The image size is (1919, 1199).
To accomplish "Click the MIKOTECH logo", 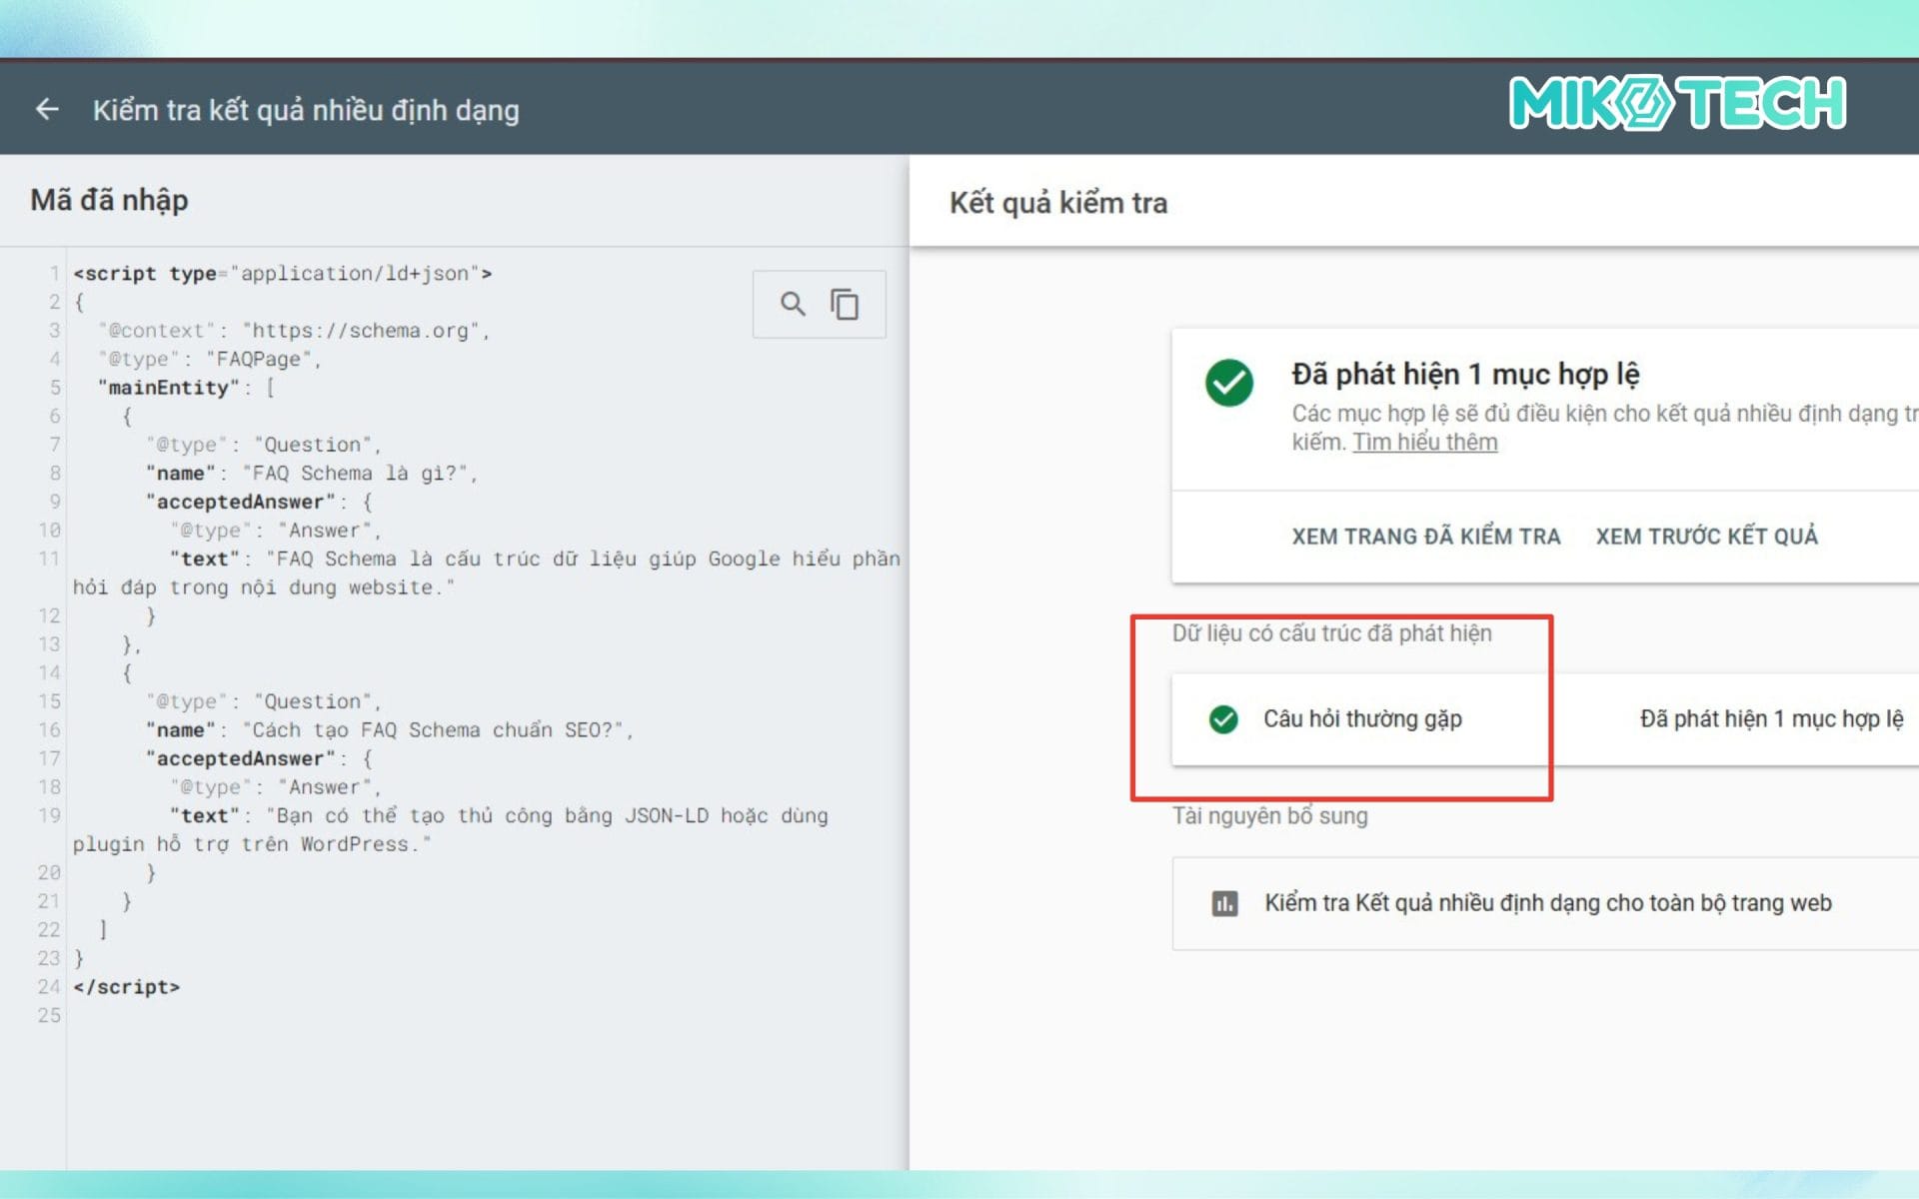I will coord(1677,103).
